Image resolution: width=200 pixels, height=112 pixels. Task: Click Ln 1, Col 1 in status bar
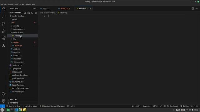(136, 106)
